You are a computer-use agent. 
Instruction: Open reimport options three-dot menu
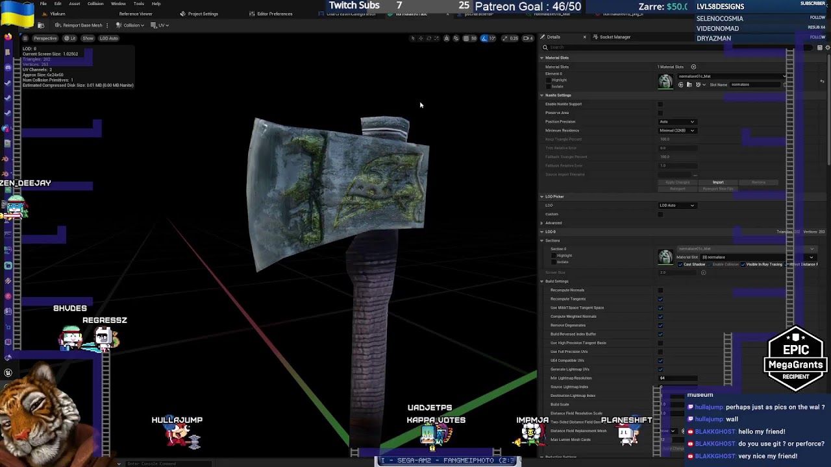(x=108, y=25)
